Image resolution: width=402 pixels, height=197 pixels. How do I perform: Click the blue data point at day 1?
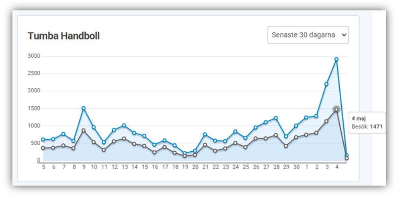(x=306, y=117)
